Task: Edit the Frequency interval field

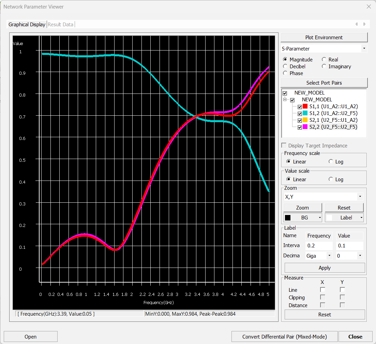Action: [319, 246]
